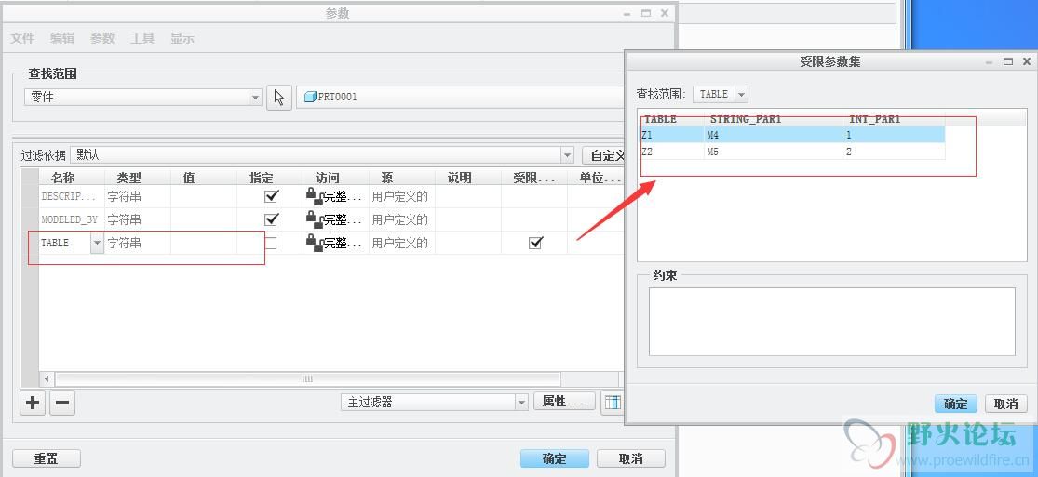The height and width of the screenshot is (477, 1038).
Task: Maximize the 参数 dialog window
Action: point(645,13)
